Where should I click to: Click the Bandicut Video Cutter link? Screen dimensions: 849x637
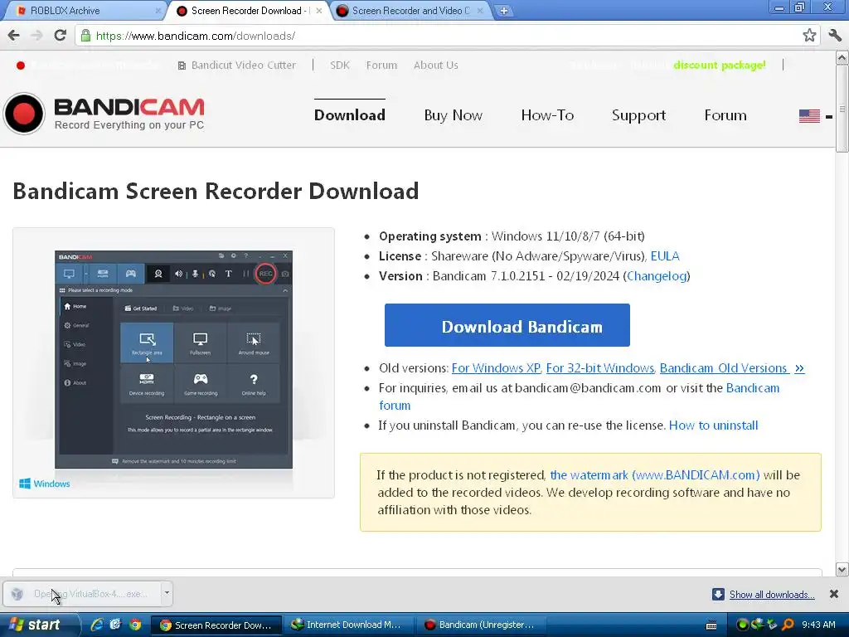point(236,65)
